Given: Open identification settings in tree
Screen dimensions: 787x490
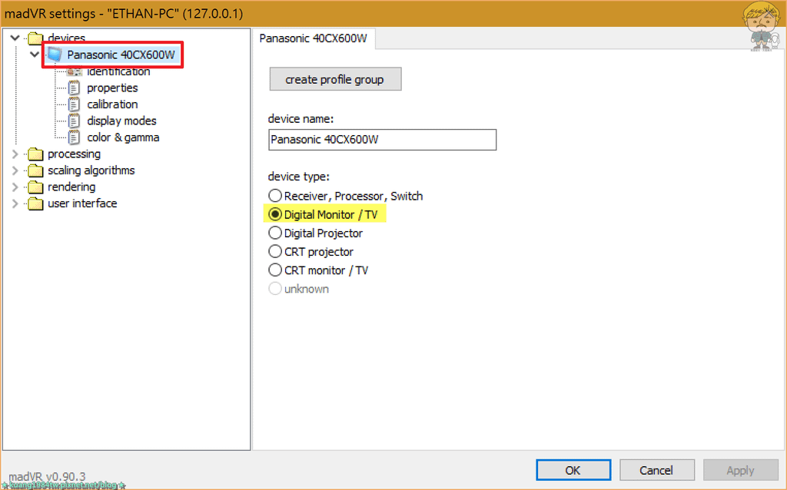Looking at the screenshot, I should (x=118, y=71).
